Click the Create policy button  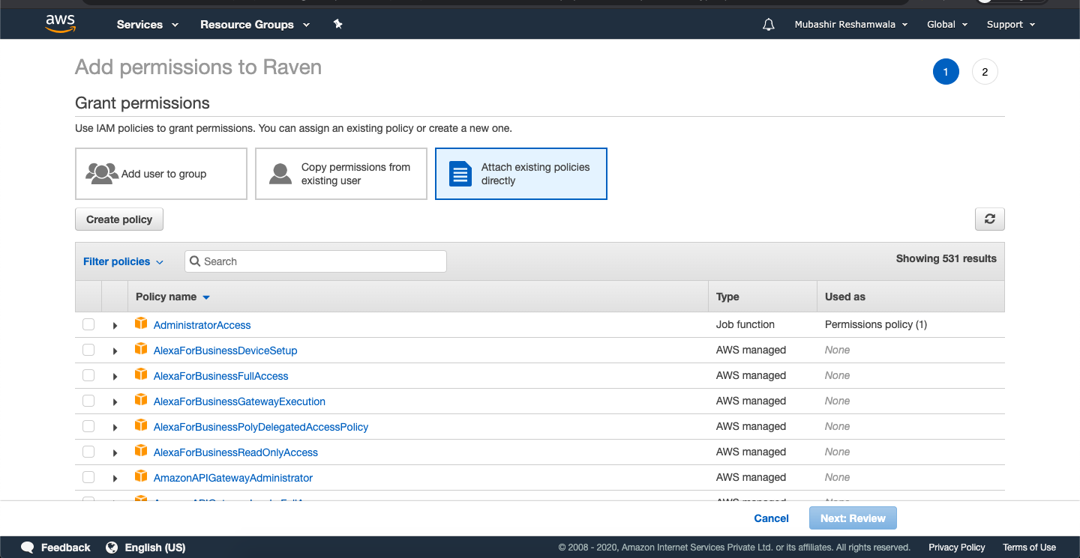click(119, 219)
